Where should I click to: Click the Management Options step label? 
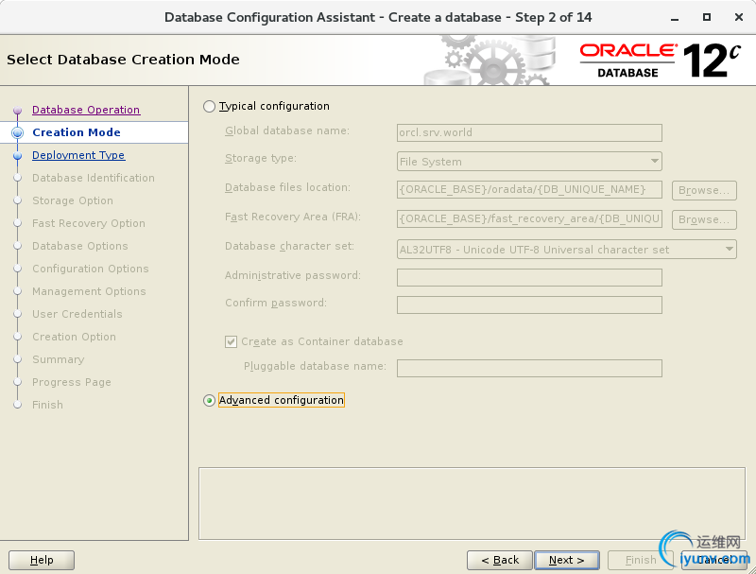click(x=89, y=291)
